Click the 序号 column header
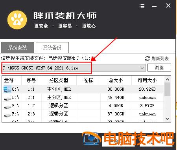This screenshot has height=150, width=177. click(31, 80)
